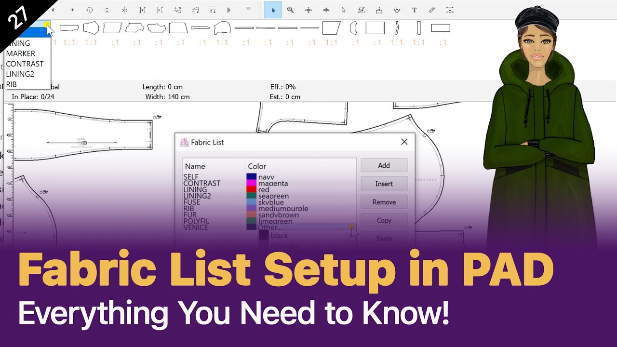
Task: Select the white arrow pointer tool
Action: (x=343, y=10)
